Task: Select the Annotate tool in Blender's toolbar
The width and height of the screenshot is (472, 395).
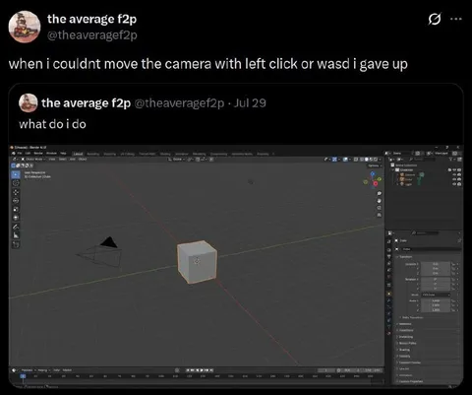Action: click(x=16, y=227)
